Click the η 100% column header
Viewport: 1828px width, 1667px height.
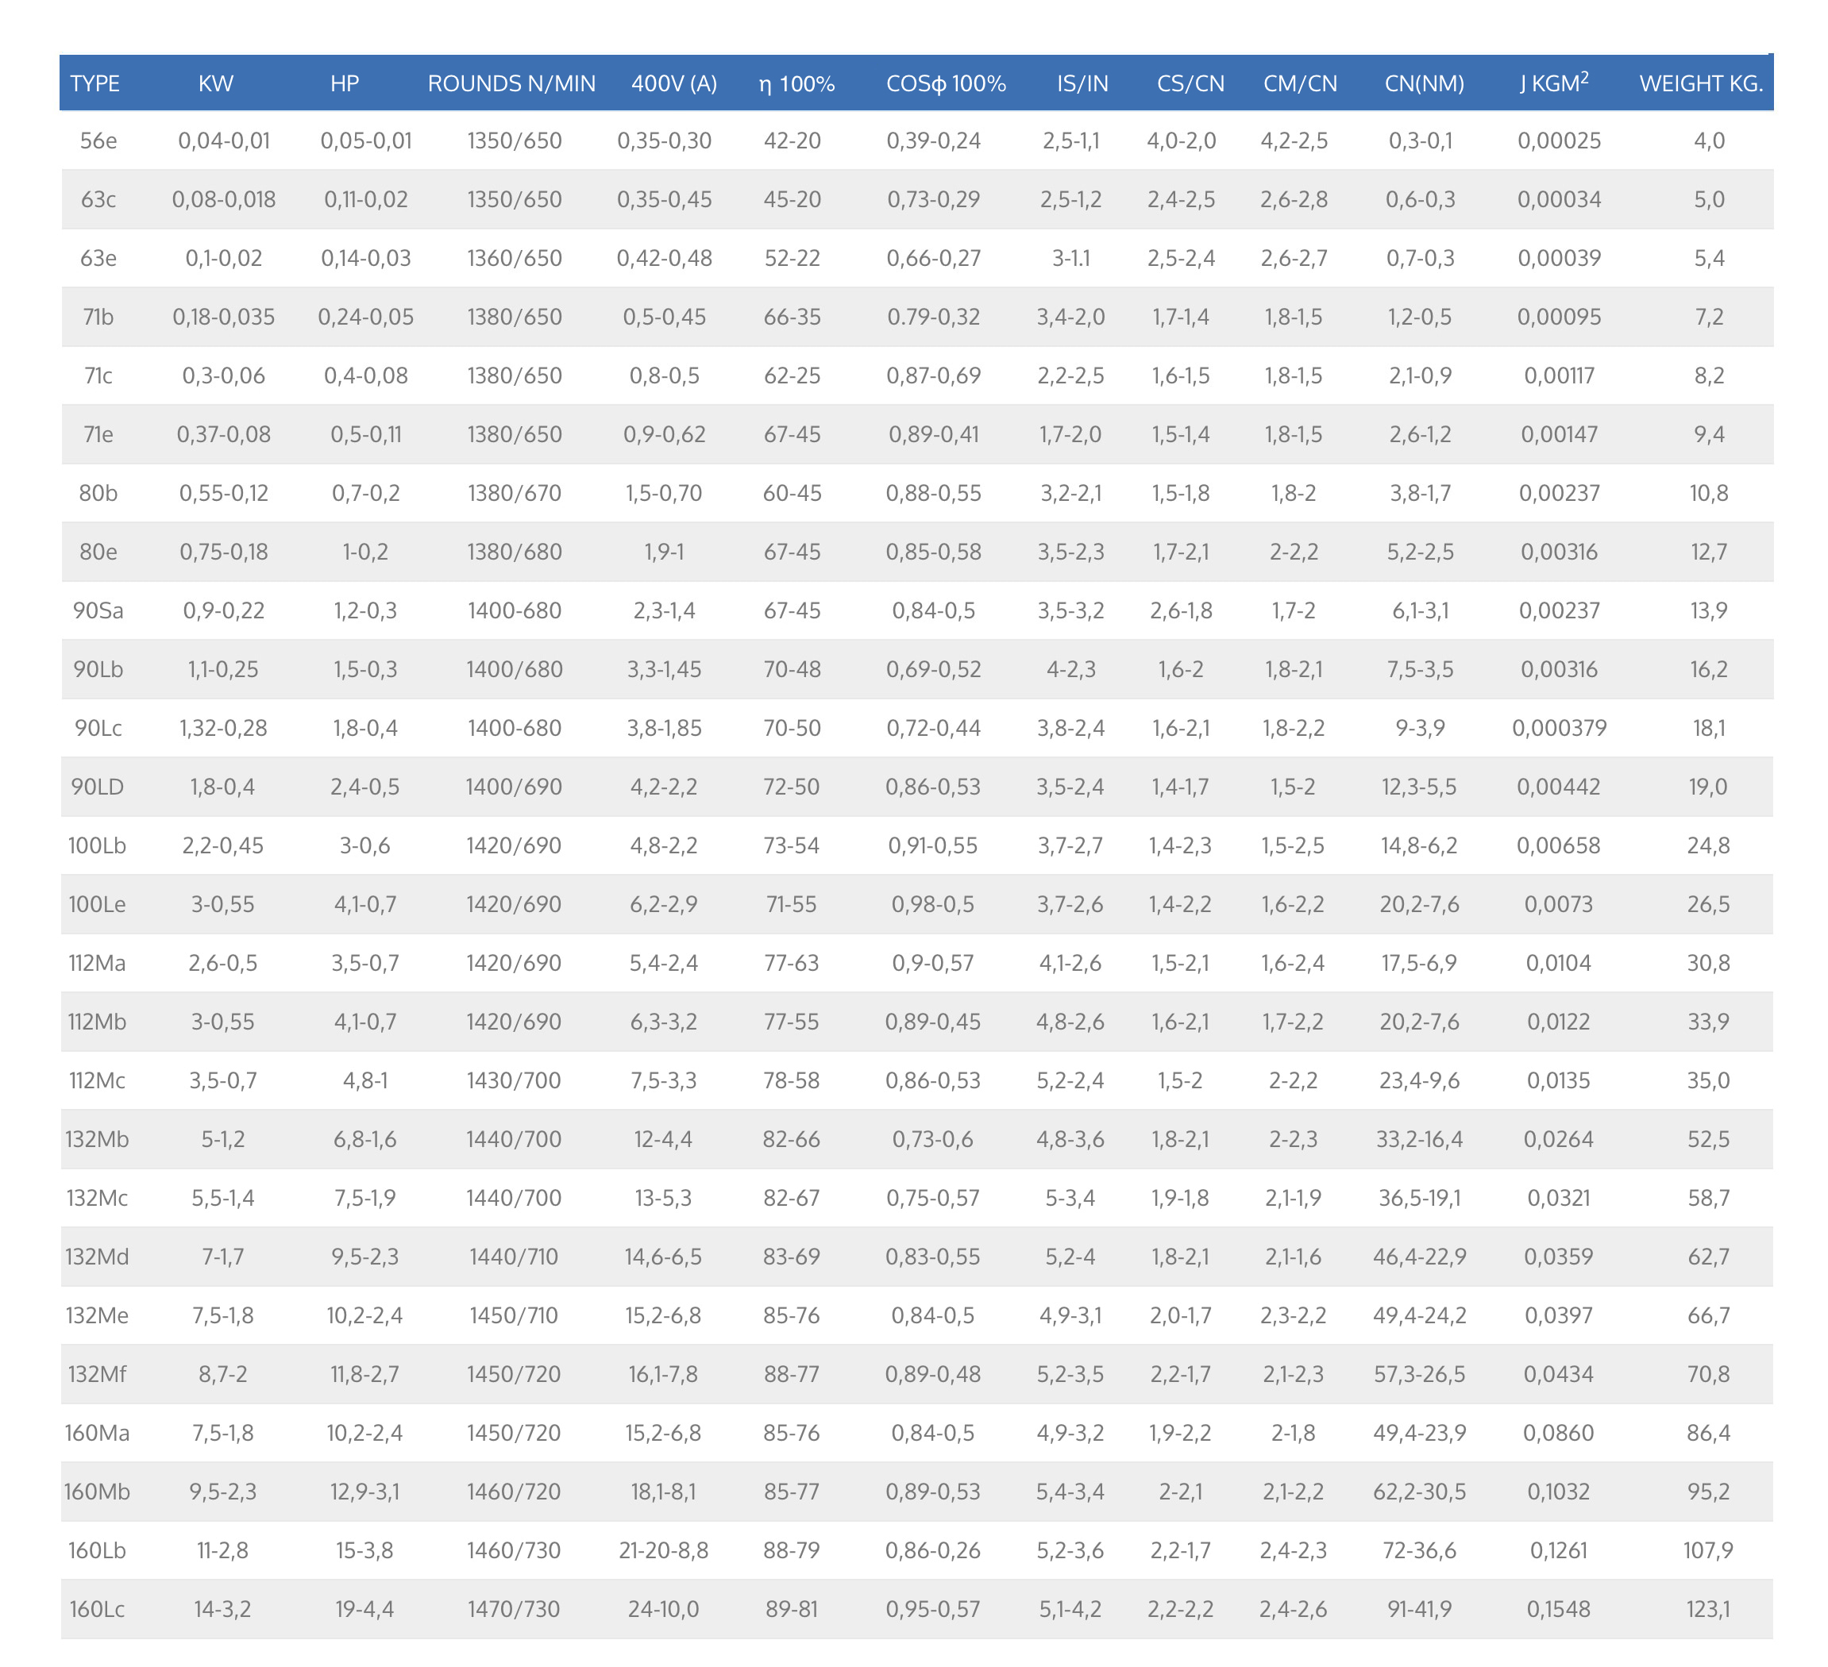click(796, 83)
